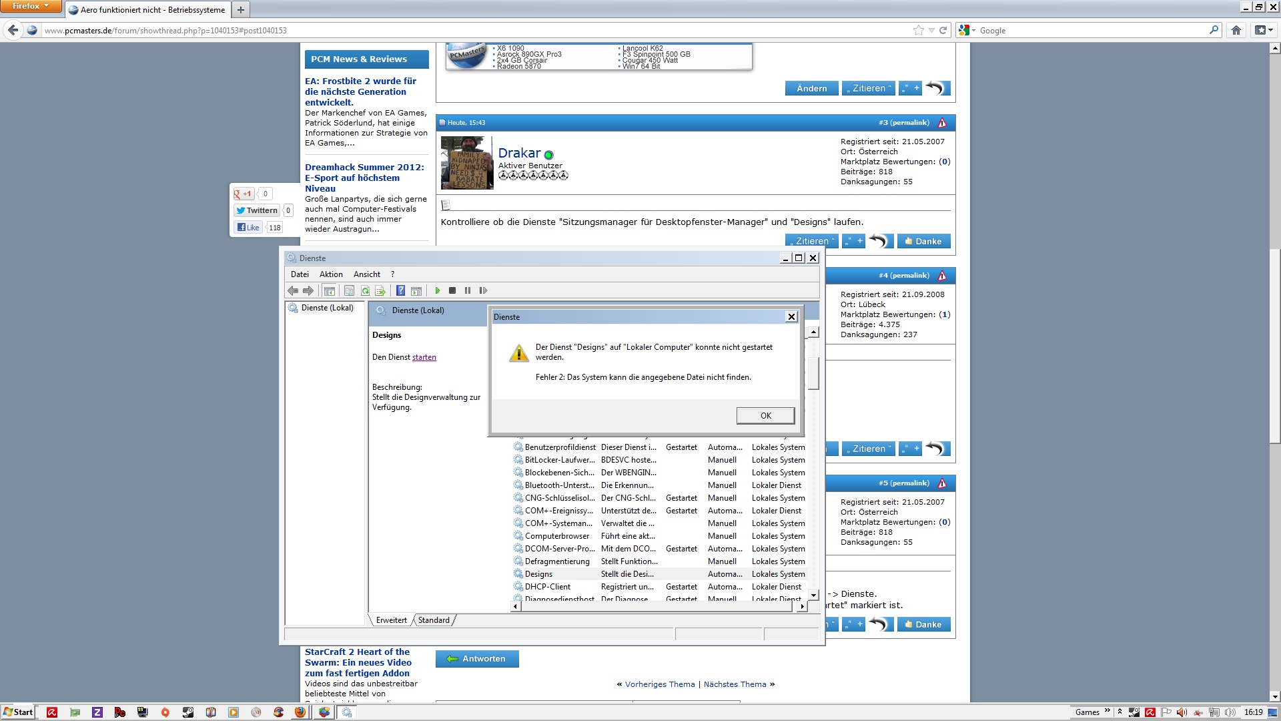Select the Defragmentierung service row
Image resolution: width=1281 pixels, height=721 pixels.
click(x=659, y=561)
